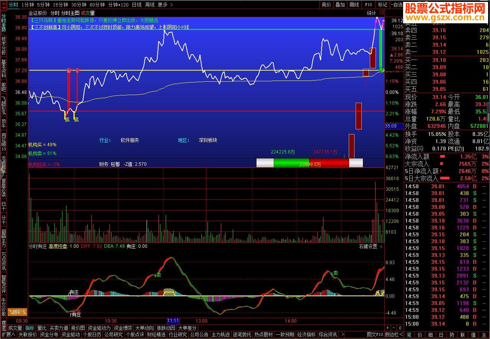The height and width of the screenshot is (339, 490).
Task: Select the 分钟*120 period tab
Action: (118, 5)
